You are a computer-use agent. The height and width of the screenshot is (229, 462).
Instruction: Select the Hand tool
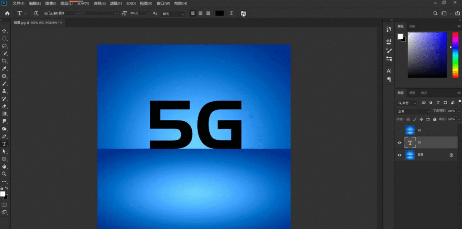click(4, 166)
